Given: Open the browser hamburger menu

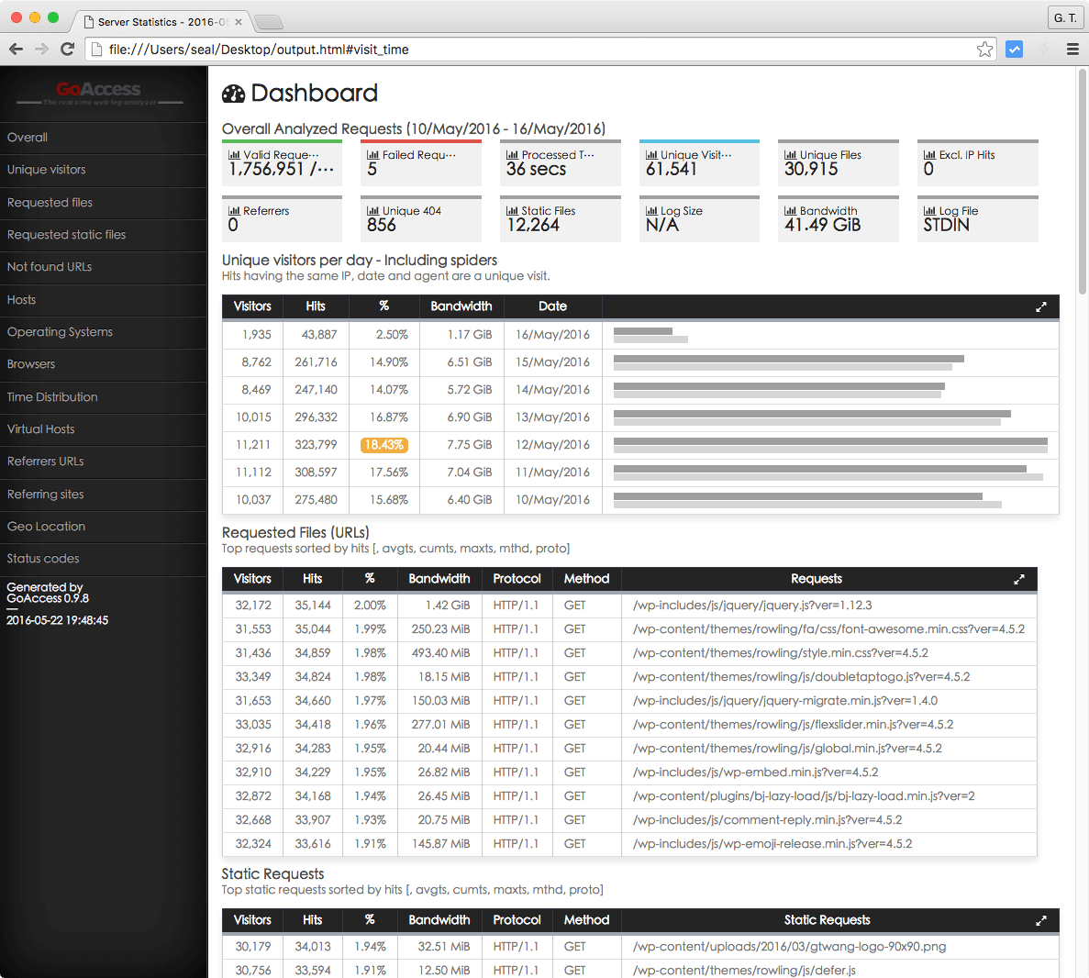Looking at the screenshot, I should pos(1072,49).
